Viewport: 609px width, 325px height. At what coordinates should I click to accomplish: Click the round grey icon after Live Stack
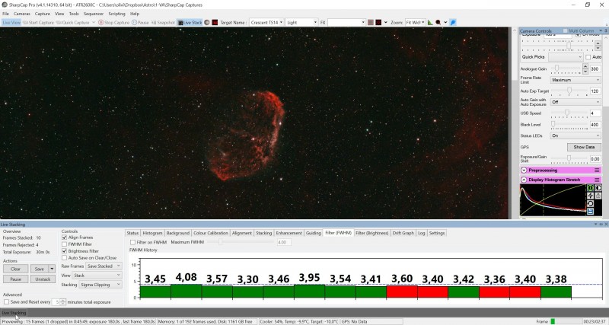click(207, 23)
